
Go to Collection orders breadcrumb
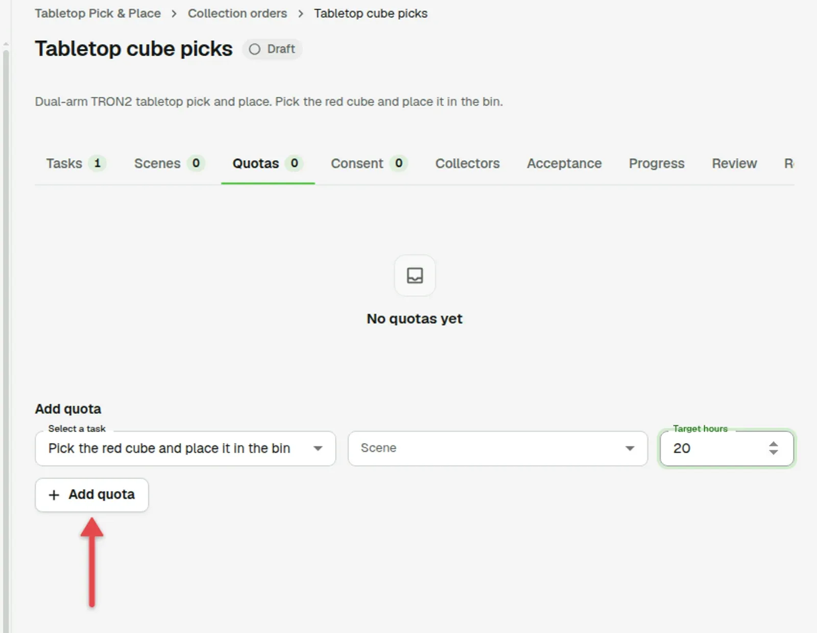pyautogui.click(x=237, y=13)
